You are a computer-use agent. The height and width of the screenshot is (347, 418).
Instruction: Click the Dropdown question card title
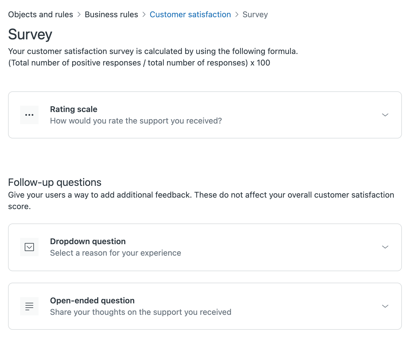(x=88, y=241)
